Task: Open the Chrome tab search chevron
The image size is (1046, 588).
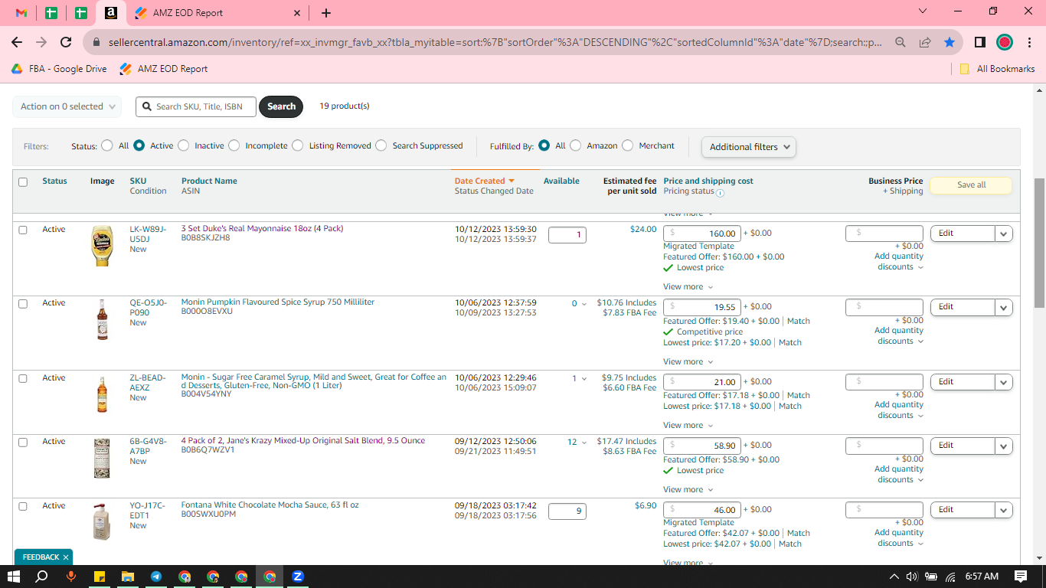Action: click(x=923, y=11)
